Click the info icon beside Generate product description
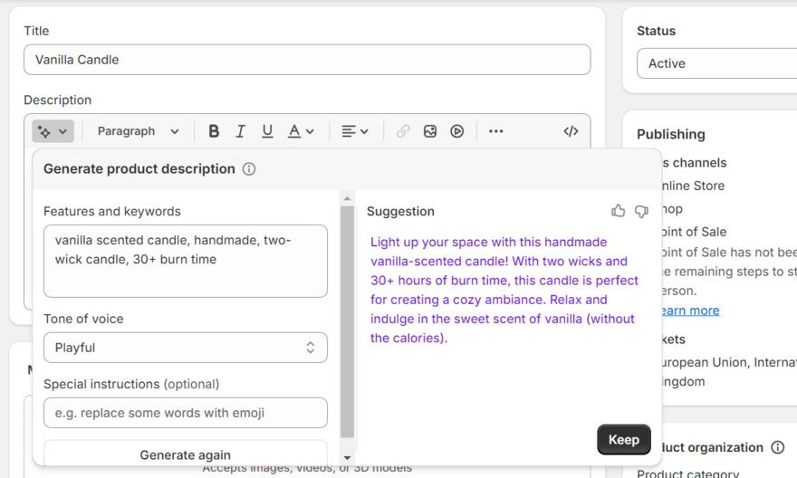Viewport: 797px width, 478px height. tap(249, 169)
